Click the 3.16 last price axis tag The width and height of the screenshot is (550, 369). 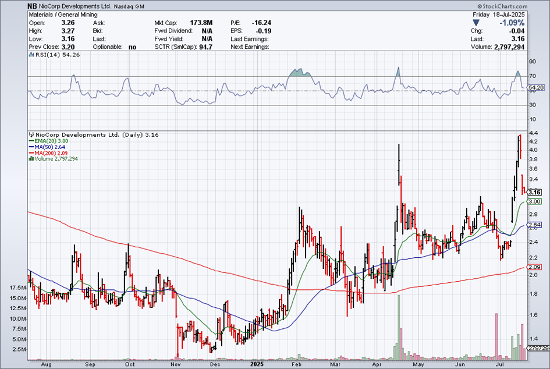point(534,192)
